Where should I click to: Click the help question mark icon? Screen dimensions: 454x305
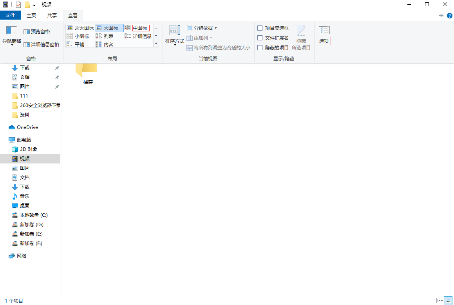(449, 16)
